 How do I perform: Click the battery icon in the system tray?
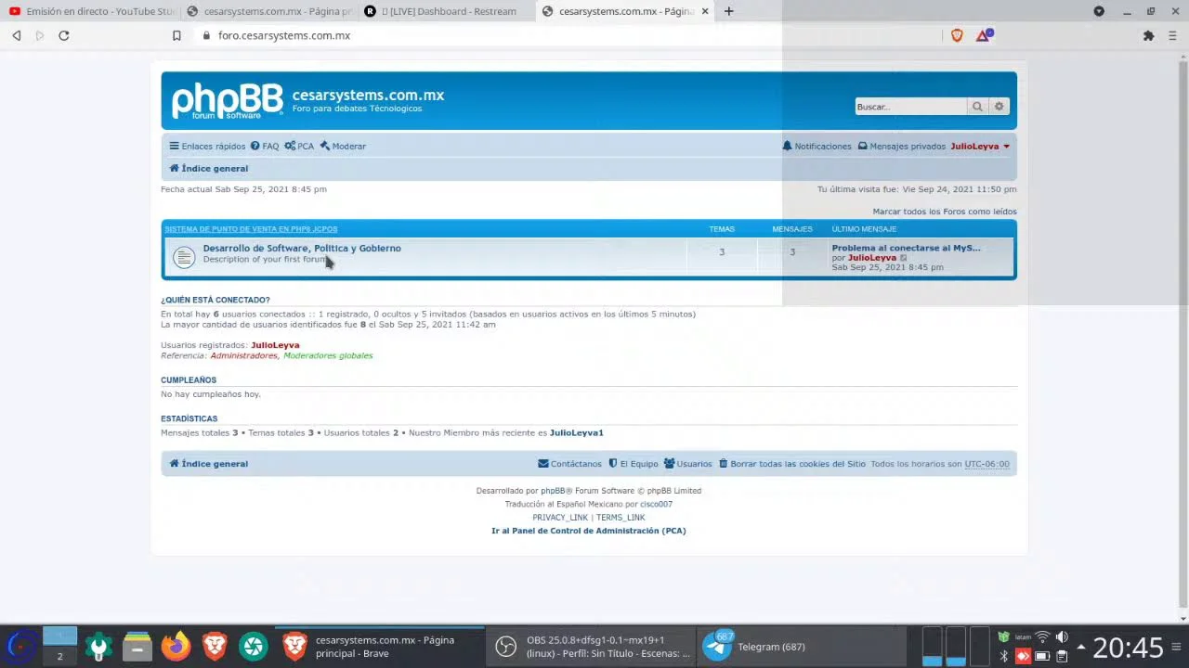[x=1042, y=656]
